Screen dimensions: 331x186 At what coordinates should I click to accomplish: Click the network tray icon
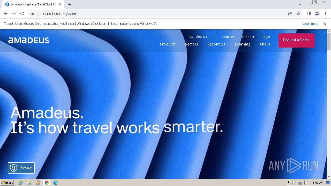point(300,183)
